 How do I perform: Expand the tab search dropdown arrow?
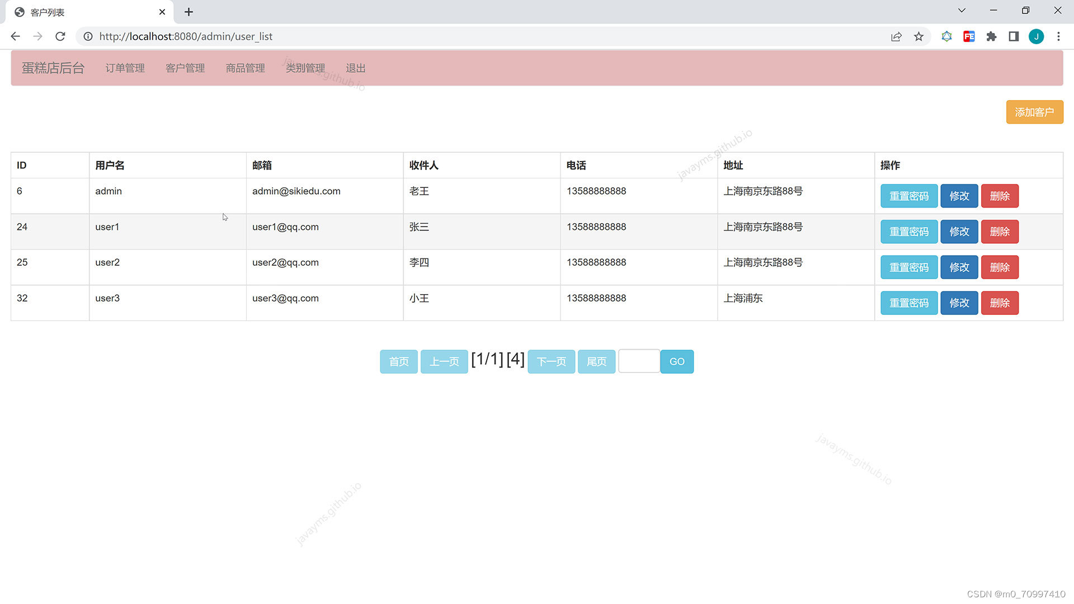coord(962,11)
